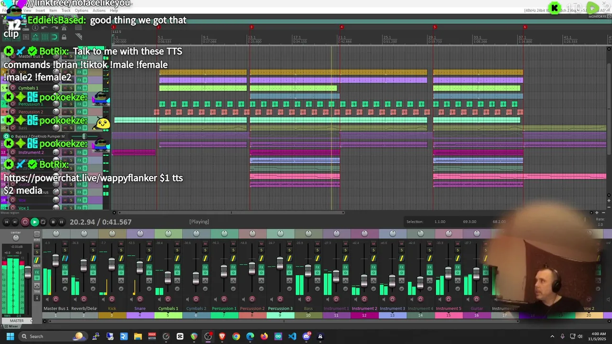
Task: Open FX chain on Kick mixer strip
Action: point(121,268)
